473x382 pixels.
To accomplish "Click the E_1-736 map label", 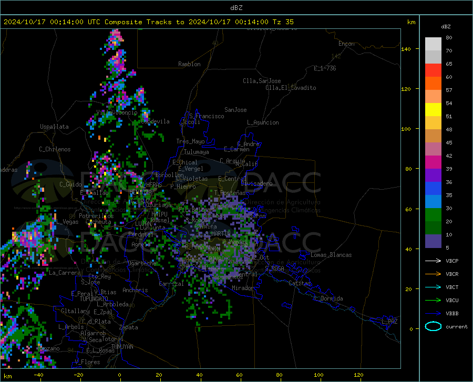I will pyautogui.click(x=325, y=68).
